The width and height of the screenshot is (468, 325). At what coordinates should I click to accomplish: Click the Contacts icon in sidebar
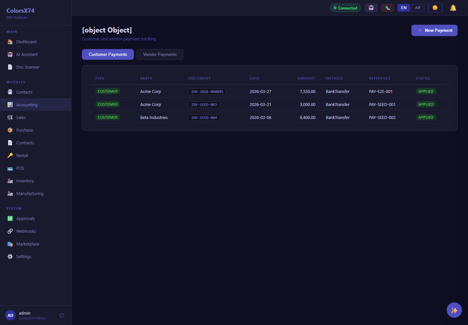(x=10, y=92)
